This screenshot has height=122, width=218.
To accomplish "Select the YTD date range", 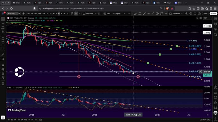I will (x=26, y=120).
